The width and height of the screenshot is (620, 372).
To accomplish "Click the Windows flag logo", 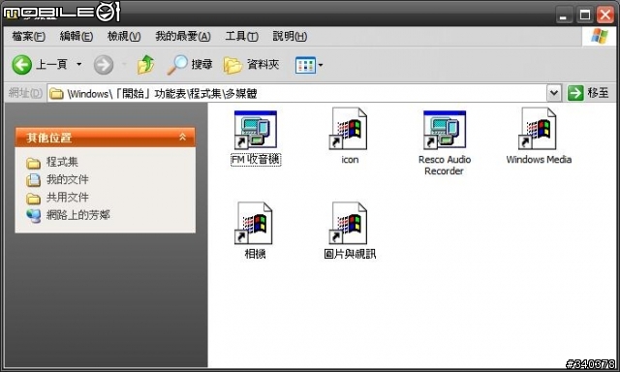I will [x=600, y=37].
